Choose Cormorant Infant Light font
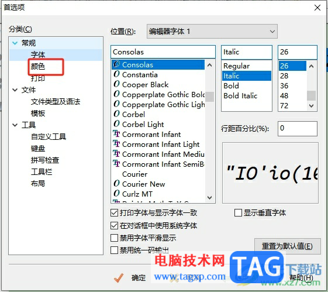The width and height of the screenshot is (328, 292). (161, 144)
